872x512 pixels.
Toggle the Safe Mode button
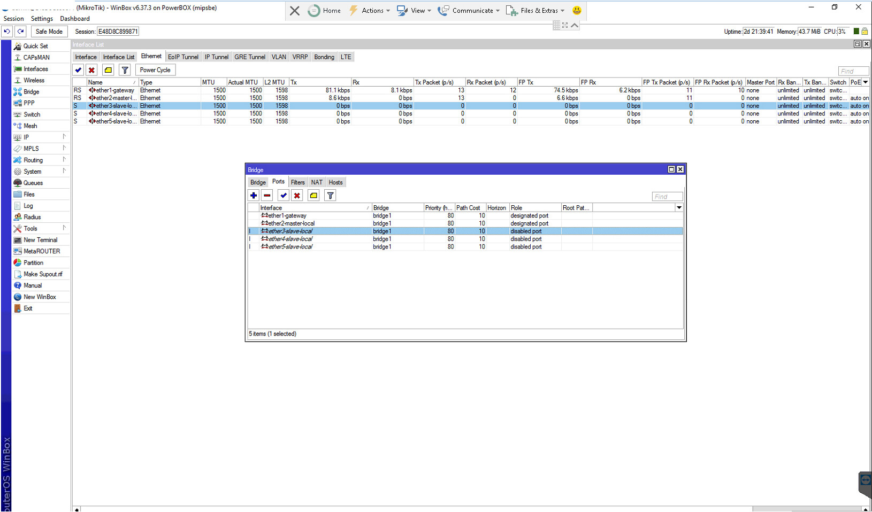coord(49,32)
